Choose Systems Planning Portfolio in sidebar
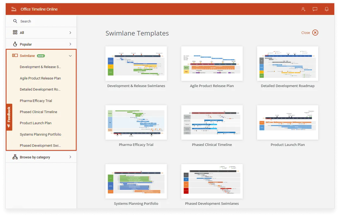The image size is (340, 217). click(x=40, y=134)
